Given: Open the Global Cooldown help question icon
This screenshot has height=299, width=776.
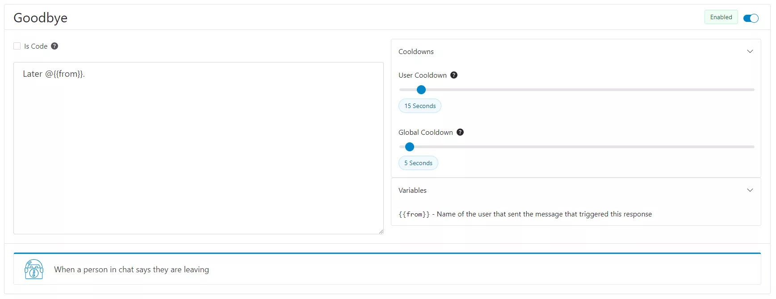Looking at the screenshot, I should [460, 132].
